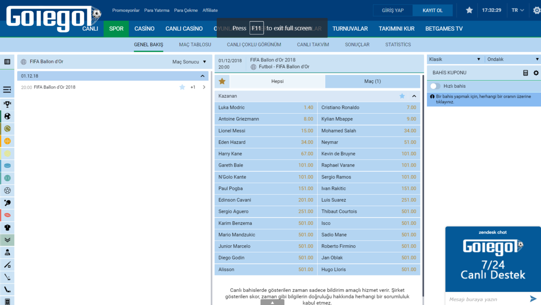Screen dimensions: 541x305
Task: Open the CASİNO menu item
Action: 144,29
